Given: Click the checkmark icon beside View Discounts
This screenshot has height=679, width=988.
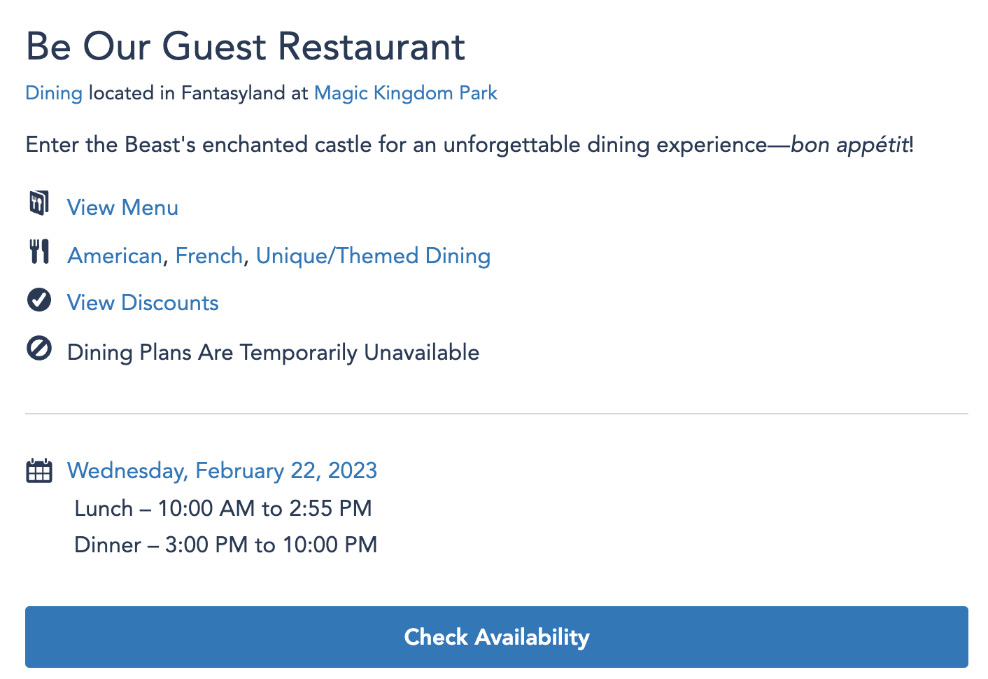Looking at the screenshot, I should tap(39, 300).
